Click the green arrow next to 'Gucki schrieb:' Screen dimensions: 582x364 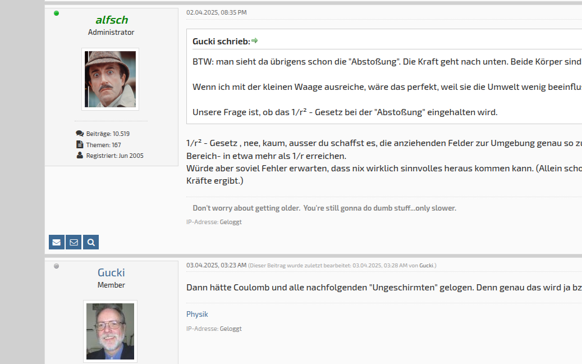(255, 41)
